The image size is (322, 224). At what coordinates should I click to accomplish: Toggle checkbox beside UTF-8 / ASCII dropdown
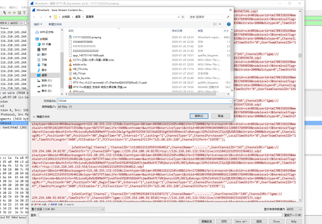[25, 23]
